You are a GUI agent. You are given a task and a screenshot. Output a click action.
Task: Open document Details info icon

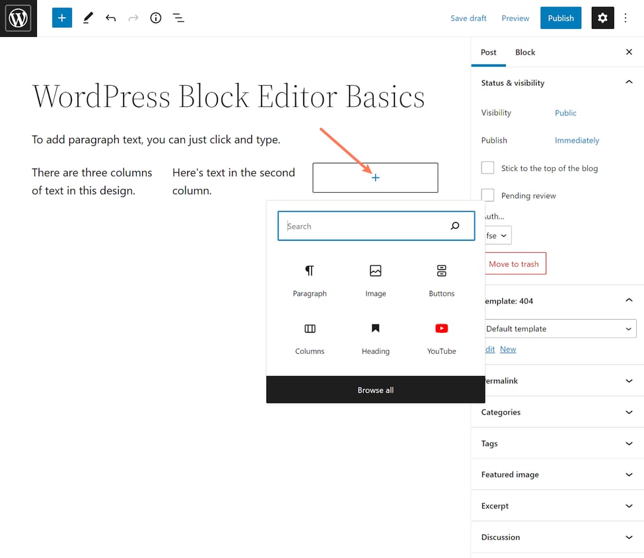pos(156,18)
